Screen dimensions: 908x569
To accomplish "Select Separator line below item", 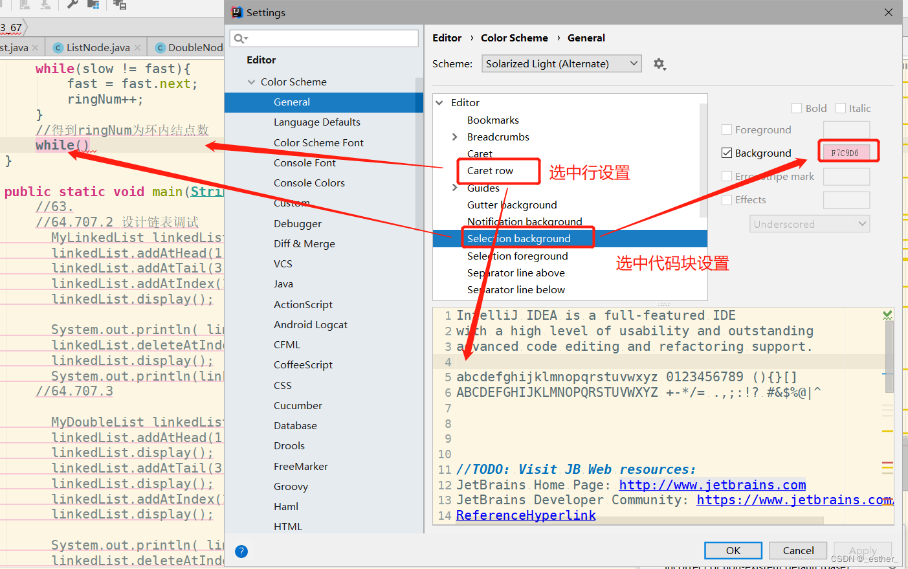I will click(x=516, y=290).
